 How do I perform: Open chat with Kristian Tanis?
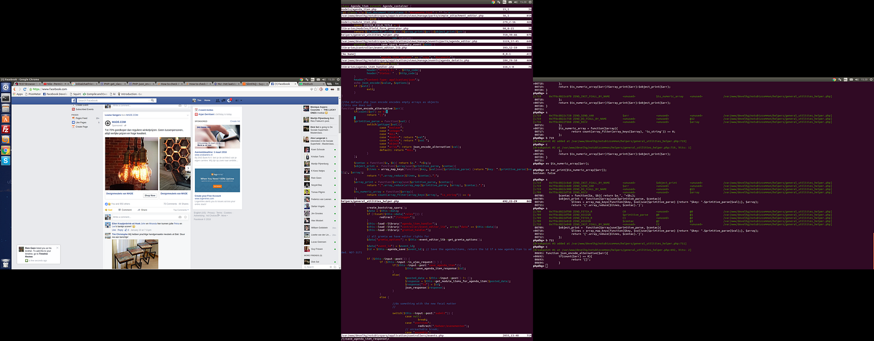click(x=320, y=156)
